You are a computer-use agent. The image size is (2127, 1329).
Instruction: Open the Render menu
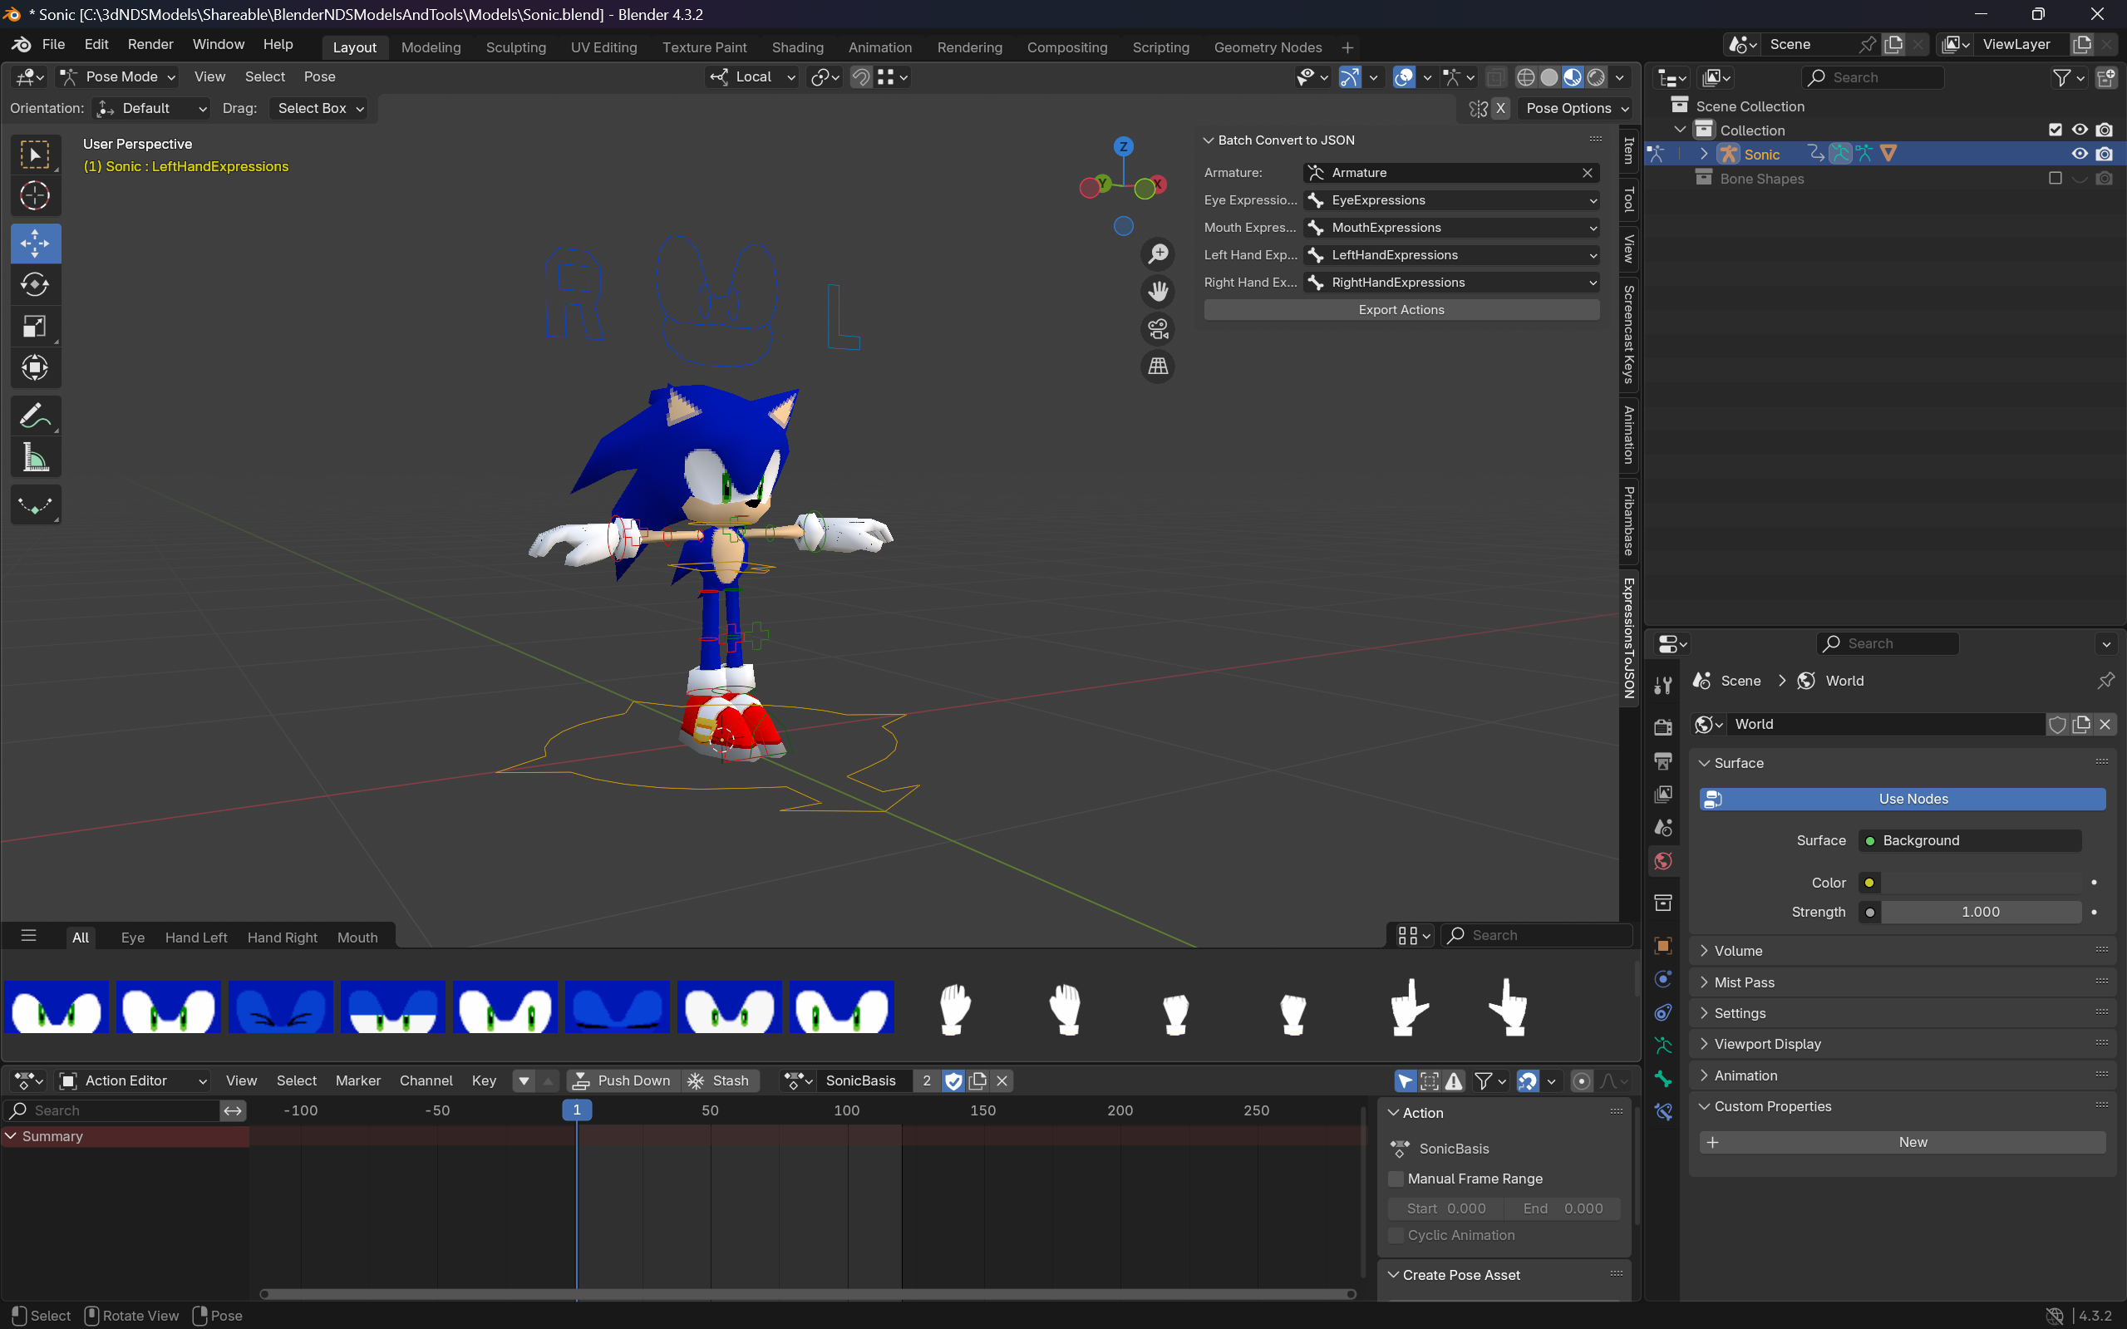click(x=150, y=44)
